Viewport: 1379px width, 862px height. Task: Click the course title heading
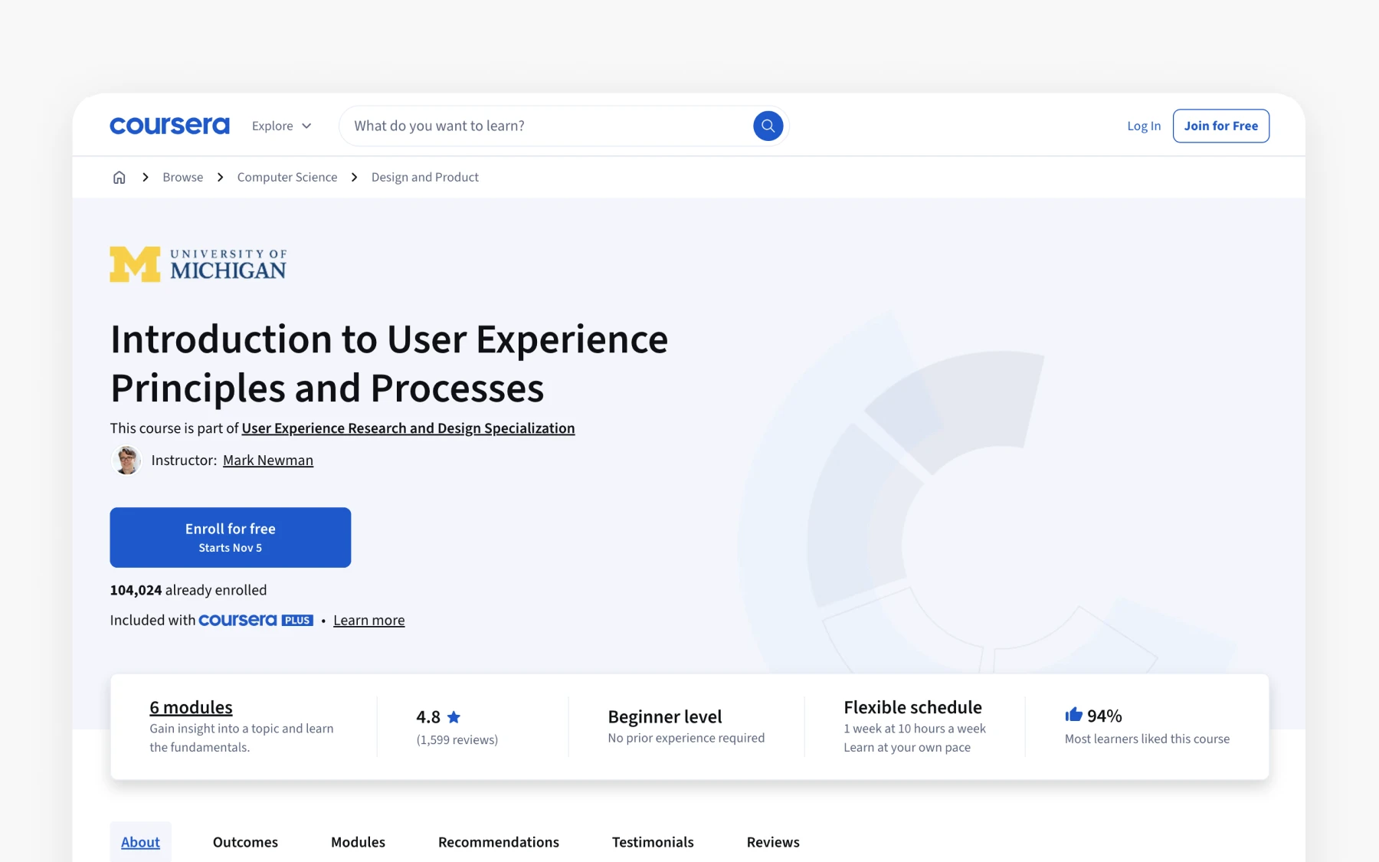pos(389,363)
